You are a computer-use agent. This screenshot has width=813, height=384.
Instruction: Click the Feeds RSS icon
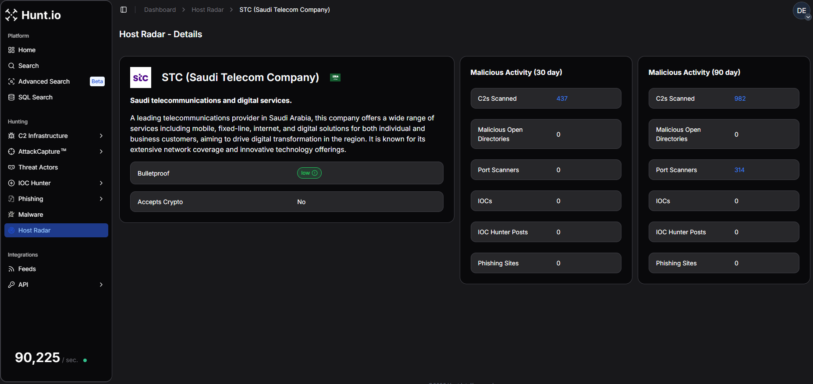11,269
